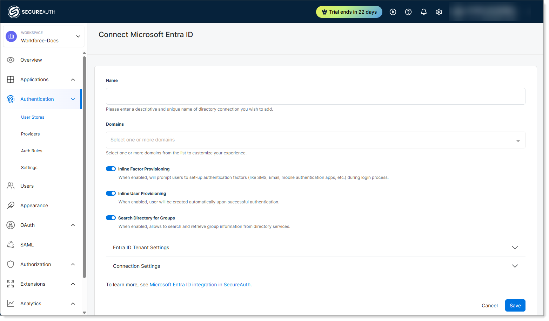Expand Connection Settings section
Image resolution: width=549 pixels, height=321 pixels.
[315, 266]
